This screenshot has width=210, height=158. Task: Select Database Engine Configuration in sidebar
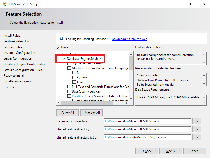pos(25,64)
